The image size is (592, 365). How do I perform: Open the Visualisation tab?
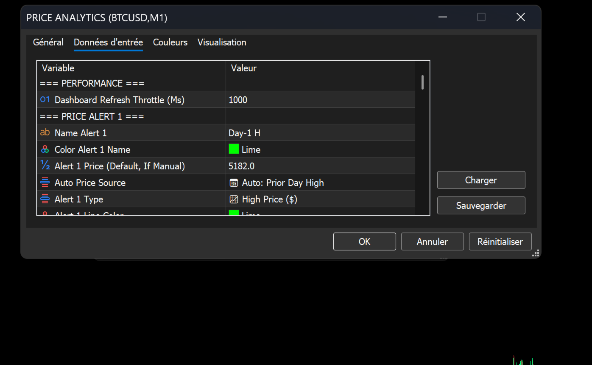pos(222,42)
